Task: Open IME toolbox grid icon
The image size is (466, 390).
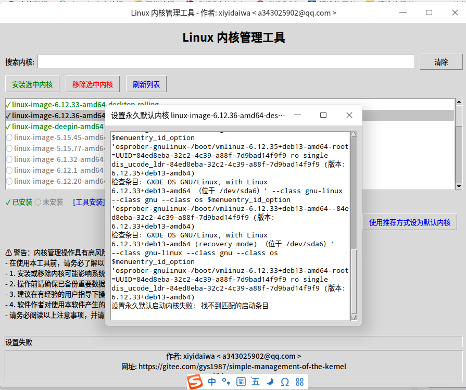Action: tap(299, 382)
